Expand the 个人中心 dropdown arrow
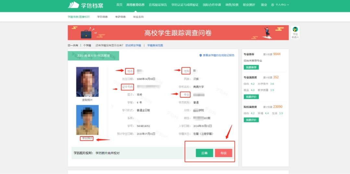Image resolution: width=350 pixels, height=174 pixels. [288, 5]
